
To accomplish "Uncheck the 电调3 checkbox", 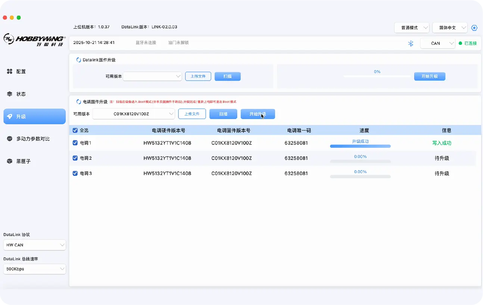I will coord(75,173).
